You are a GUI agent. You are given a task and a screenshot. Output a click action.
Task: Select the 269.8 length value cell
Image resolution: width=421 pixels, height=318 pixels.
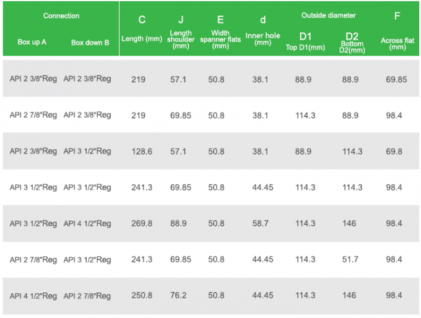coord(142,223)
